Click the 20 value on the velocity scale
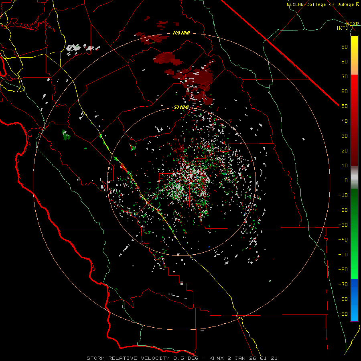Screen dimensions: 361x361 (345, 150)
